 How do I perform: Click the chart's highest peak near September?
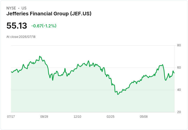(x=40, y=56)
